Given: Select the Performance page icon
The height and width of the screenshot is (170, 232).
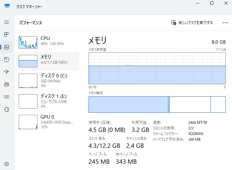Looking at the screenshot, I should (x=7, y=47).
